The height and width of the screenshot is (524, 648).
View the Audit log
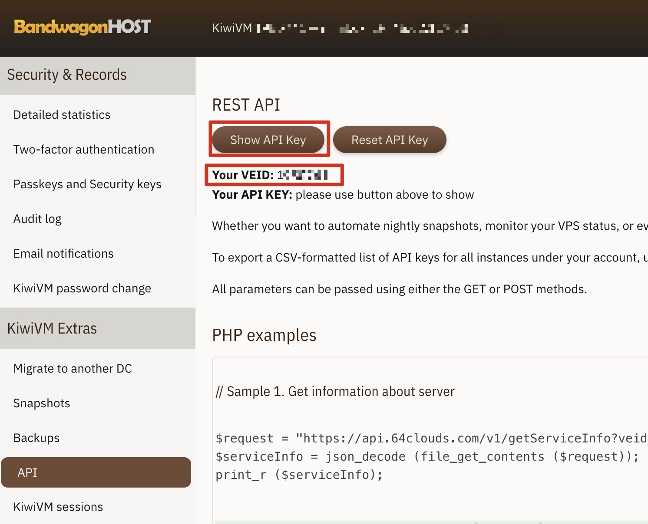[x=37, y=219]
